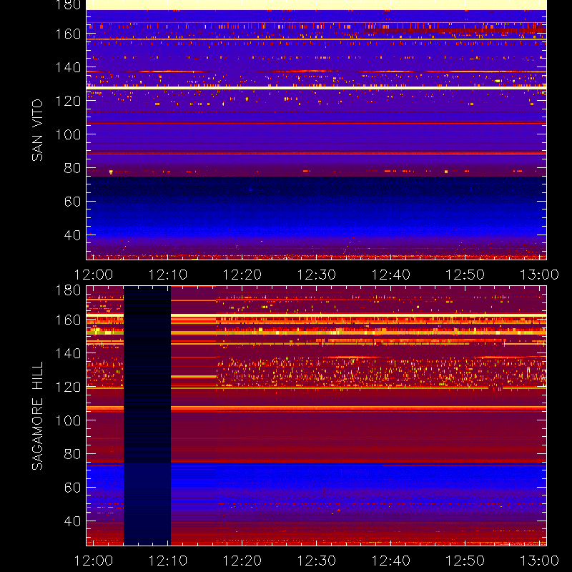Click the SAN VITO axis label
572x572 pixels.
tap(37, 130)
